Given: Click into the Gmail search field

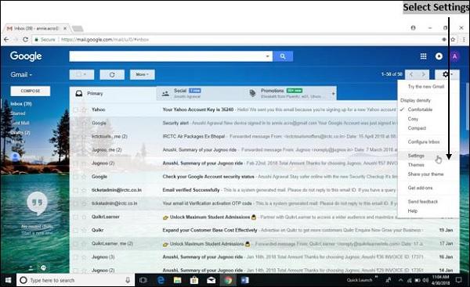Looking at the screenshot, I should pos(168,56).
